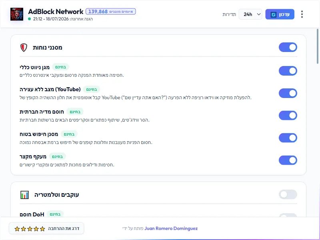This screenshot has height=240, width=320.
Task: Click the green status dot beside last protection
Action: [x=29, y=19]
